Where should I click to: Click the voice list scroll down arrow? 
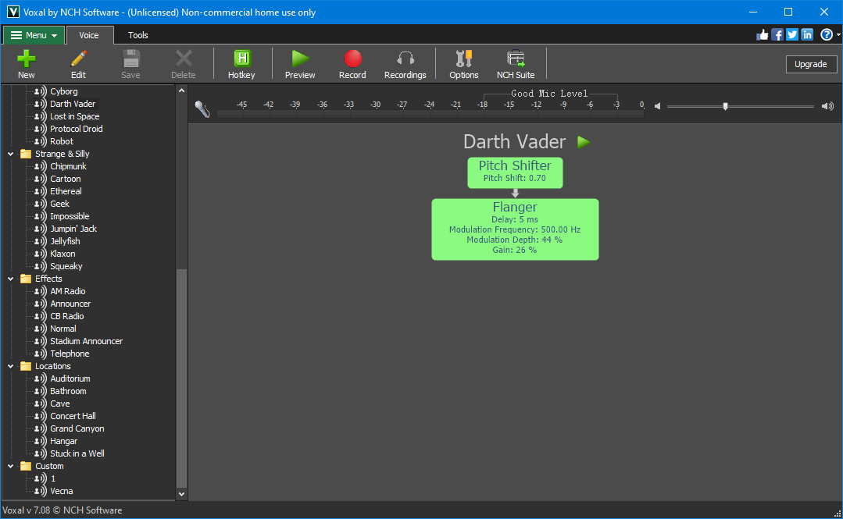click(x=182, y=494)
